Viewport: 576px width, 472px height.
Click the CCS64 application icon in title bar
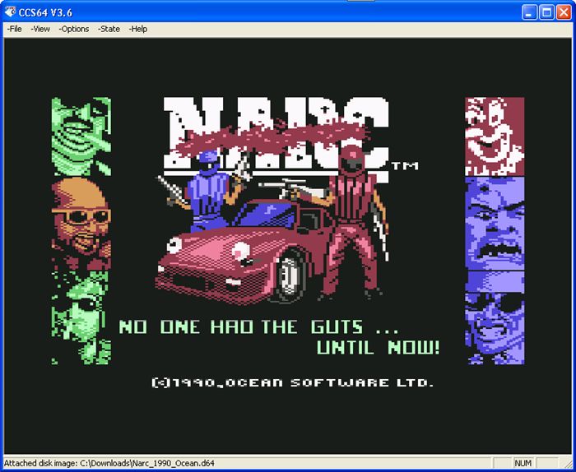[10, 12]
